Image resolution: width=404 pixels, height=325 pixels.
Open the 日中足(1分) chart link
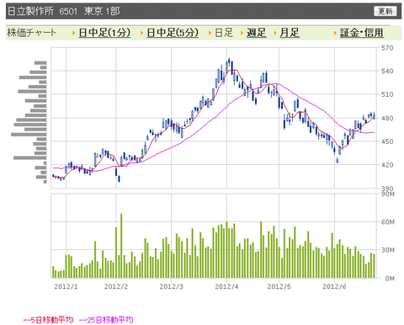click(x=104, y=33)
